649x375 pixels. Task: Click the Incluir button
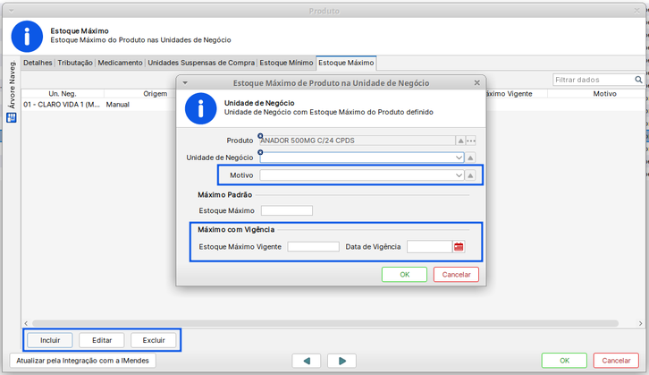pyautogui.click(x=50, y=340)
